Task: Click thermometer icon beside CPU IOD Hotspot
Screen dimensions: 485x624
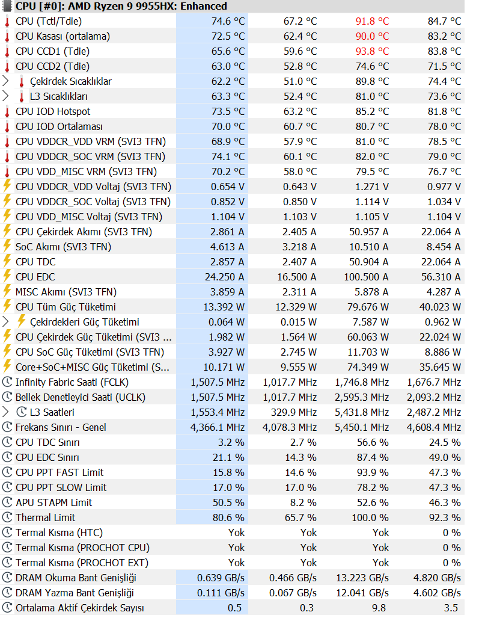Action: [7, 111]
